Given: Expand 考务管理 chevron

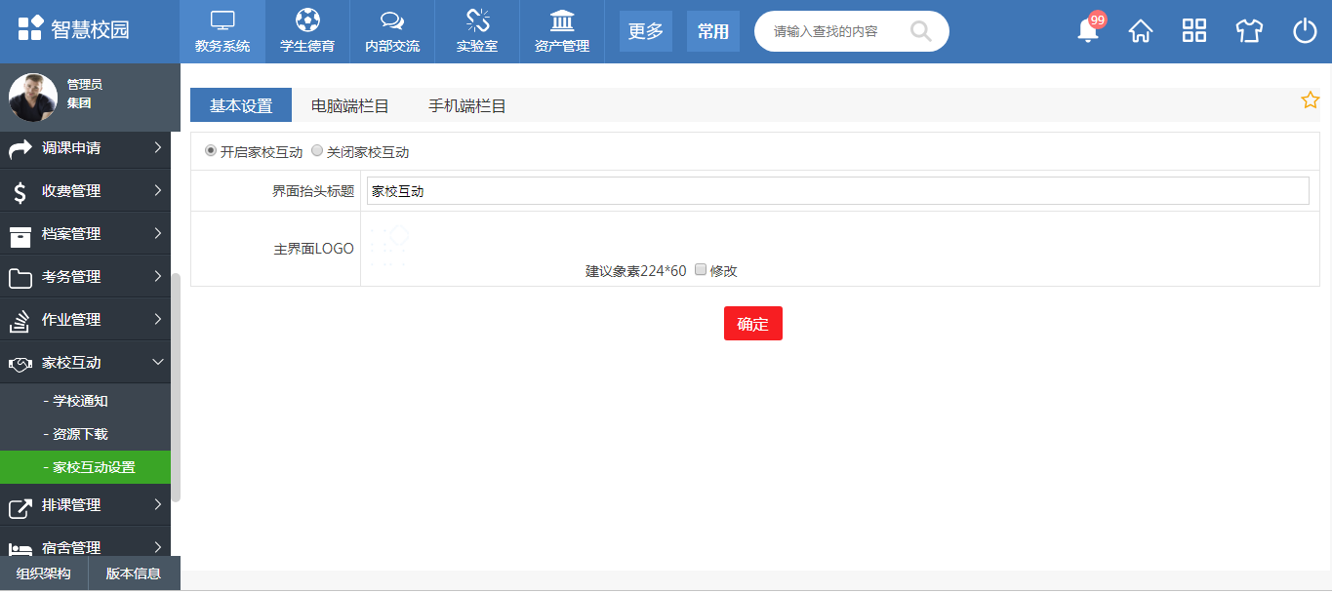Looking at the screenshot, I should 157,276.
